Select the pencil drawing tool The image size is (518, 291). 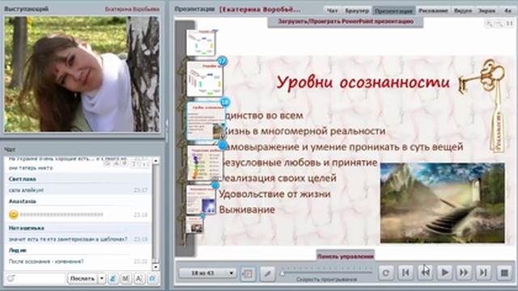point(267,273)
